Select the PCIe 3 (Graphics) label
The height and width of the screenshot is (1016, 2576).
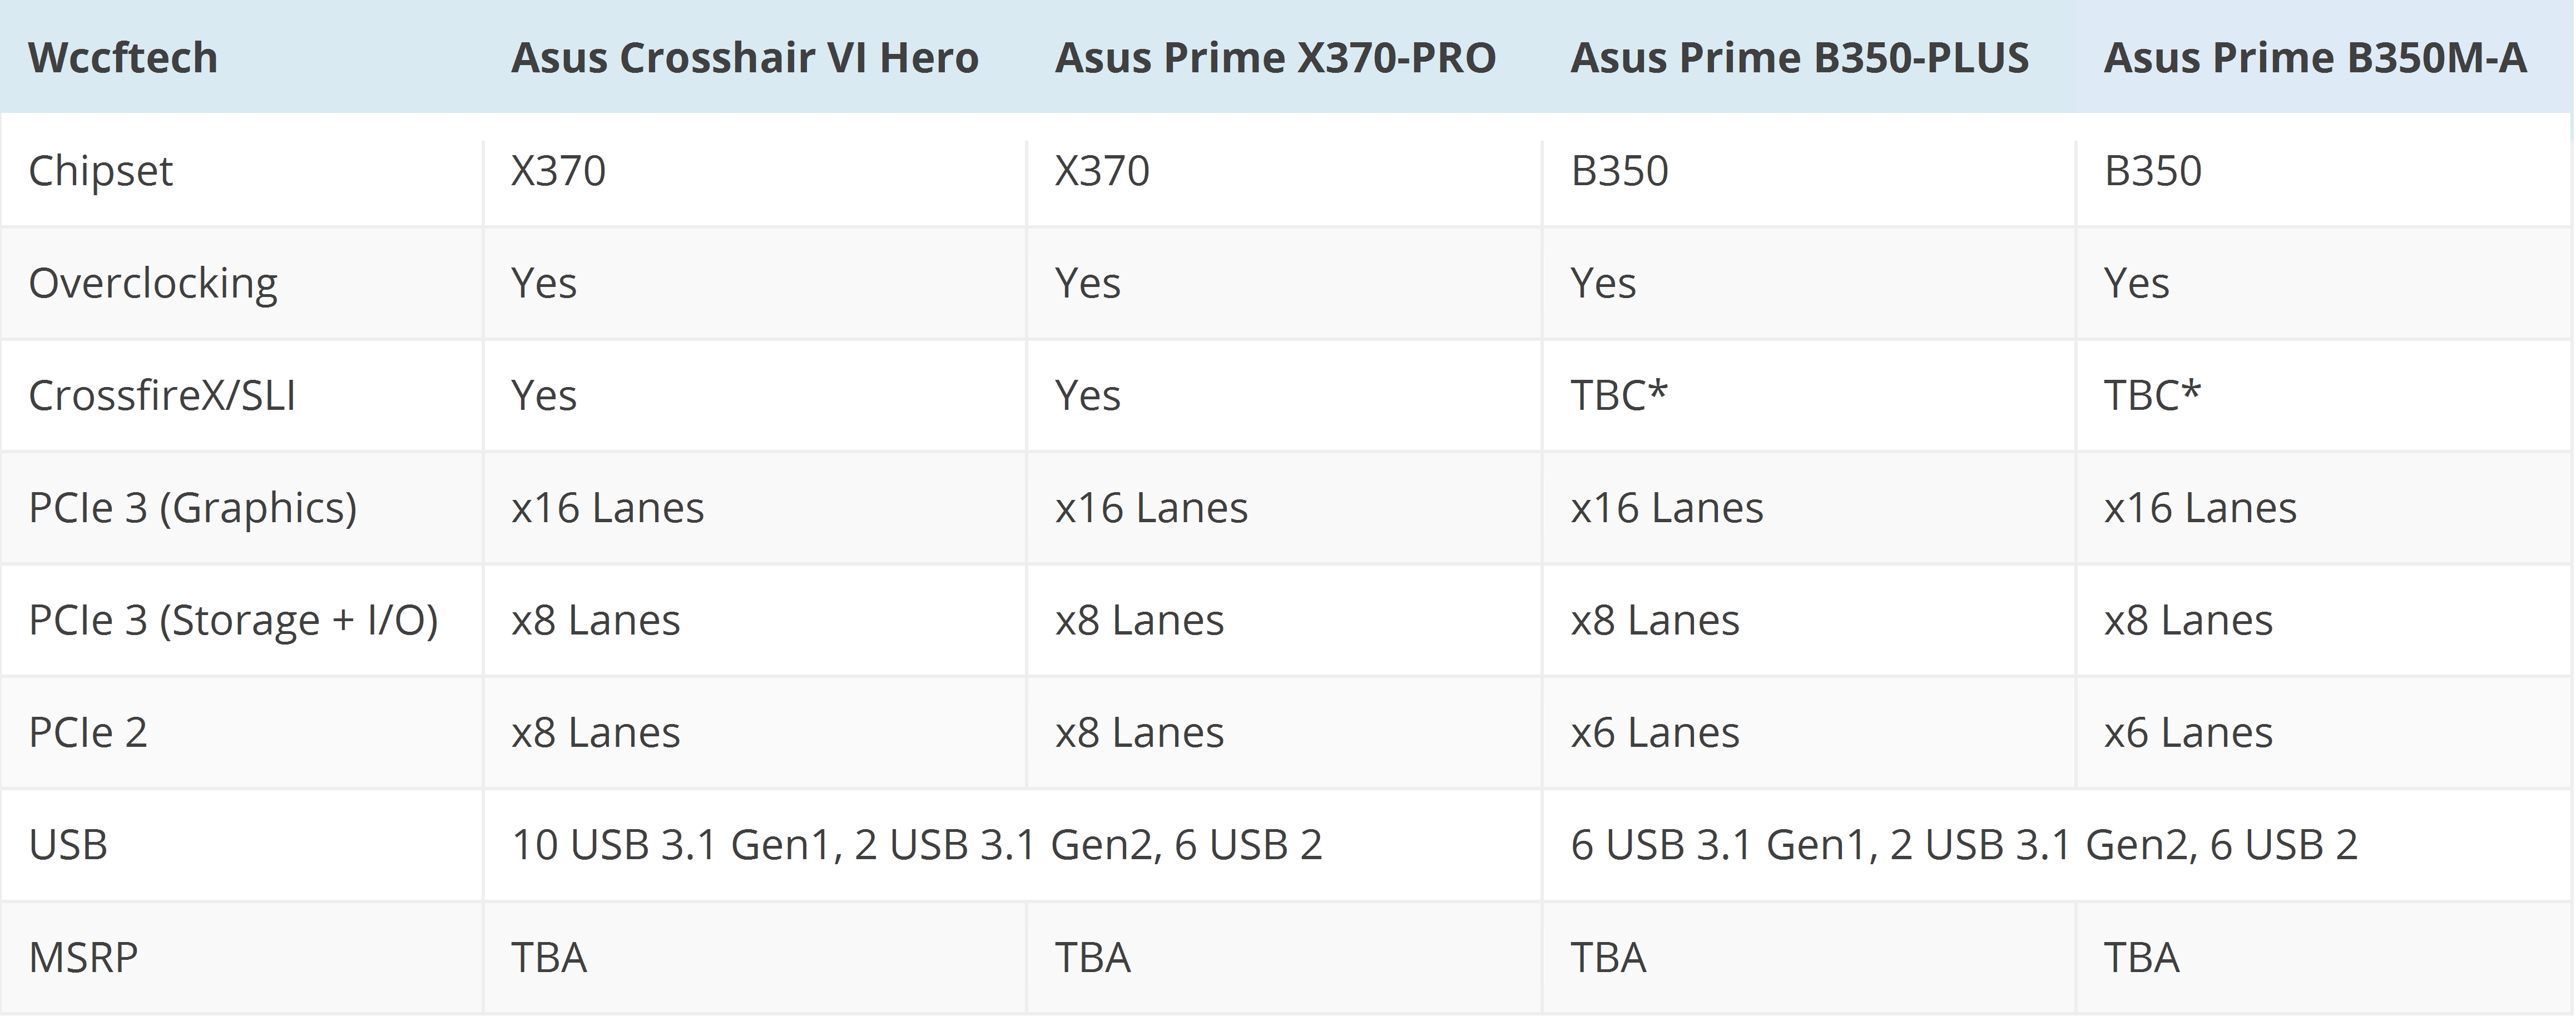click(193, 508)
